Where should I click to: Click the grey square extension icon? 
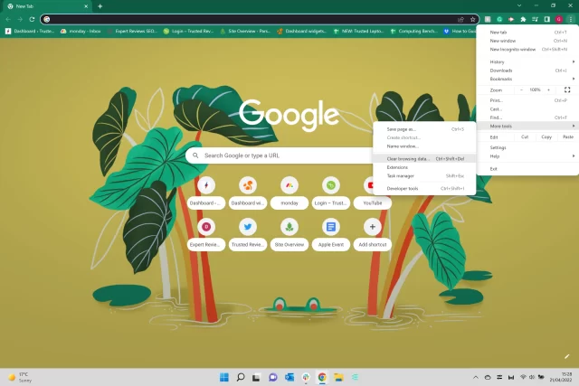(x=488, y=19)
